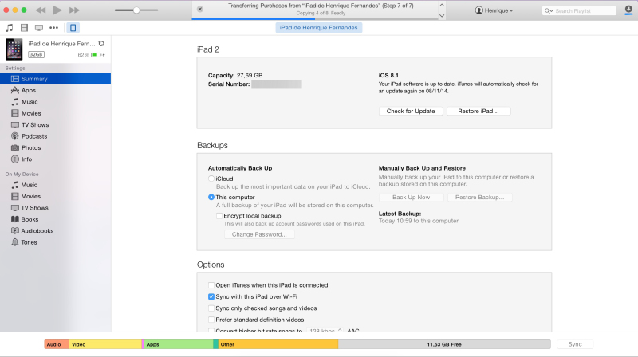Enable Sync only checked songs and videos
This screenshot has height=357, width=638.
(x=211, y=308)
